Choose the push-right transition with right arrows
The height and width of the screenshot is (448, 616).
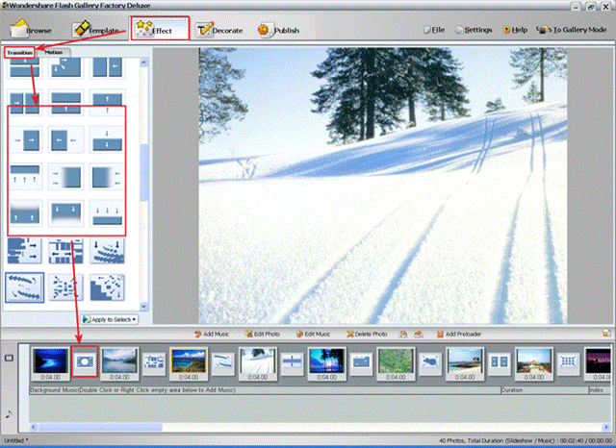point(25,139)
